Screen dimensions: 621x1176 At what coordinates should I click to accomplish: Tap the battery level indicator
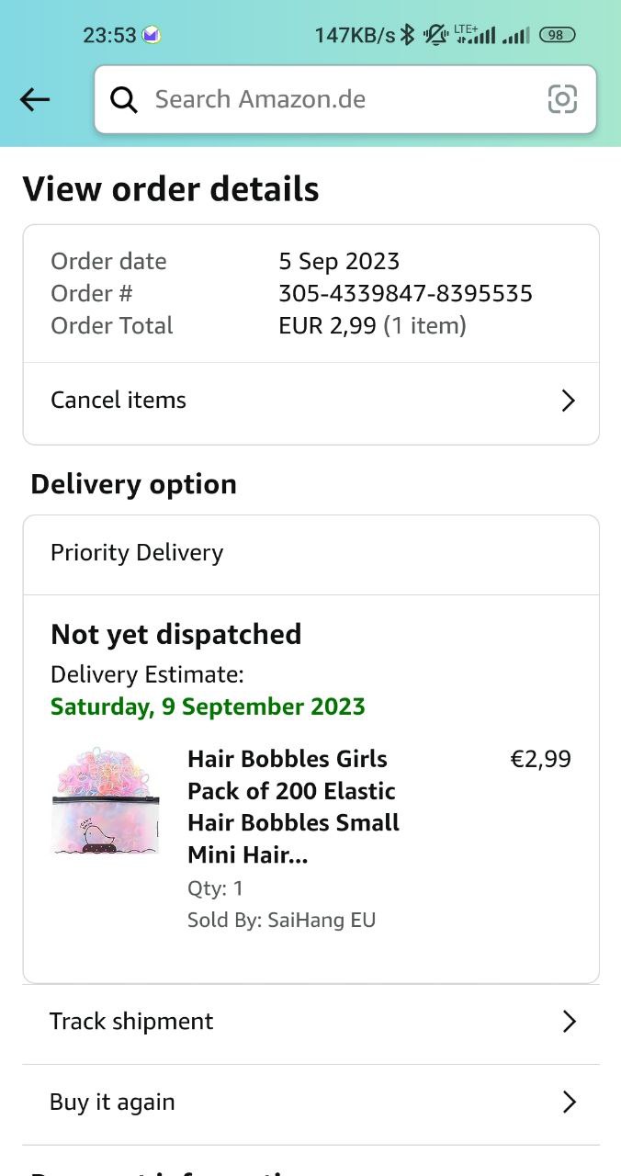(x=558, y=35)
